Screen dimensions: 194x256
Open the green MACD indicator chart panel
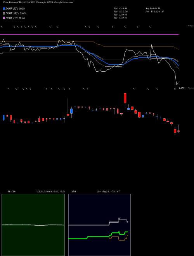[33, 225]
